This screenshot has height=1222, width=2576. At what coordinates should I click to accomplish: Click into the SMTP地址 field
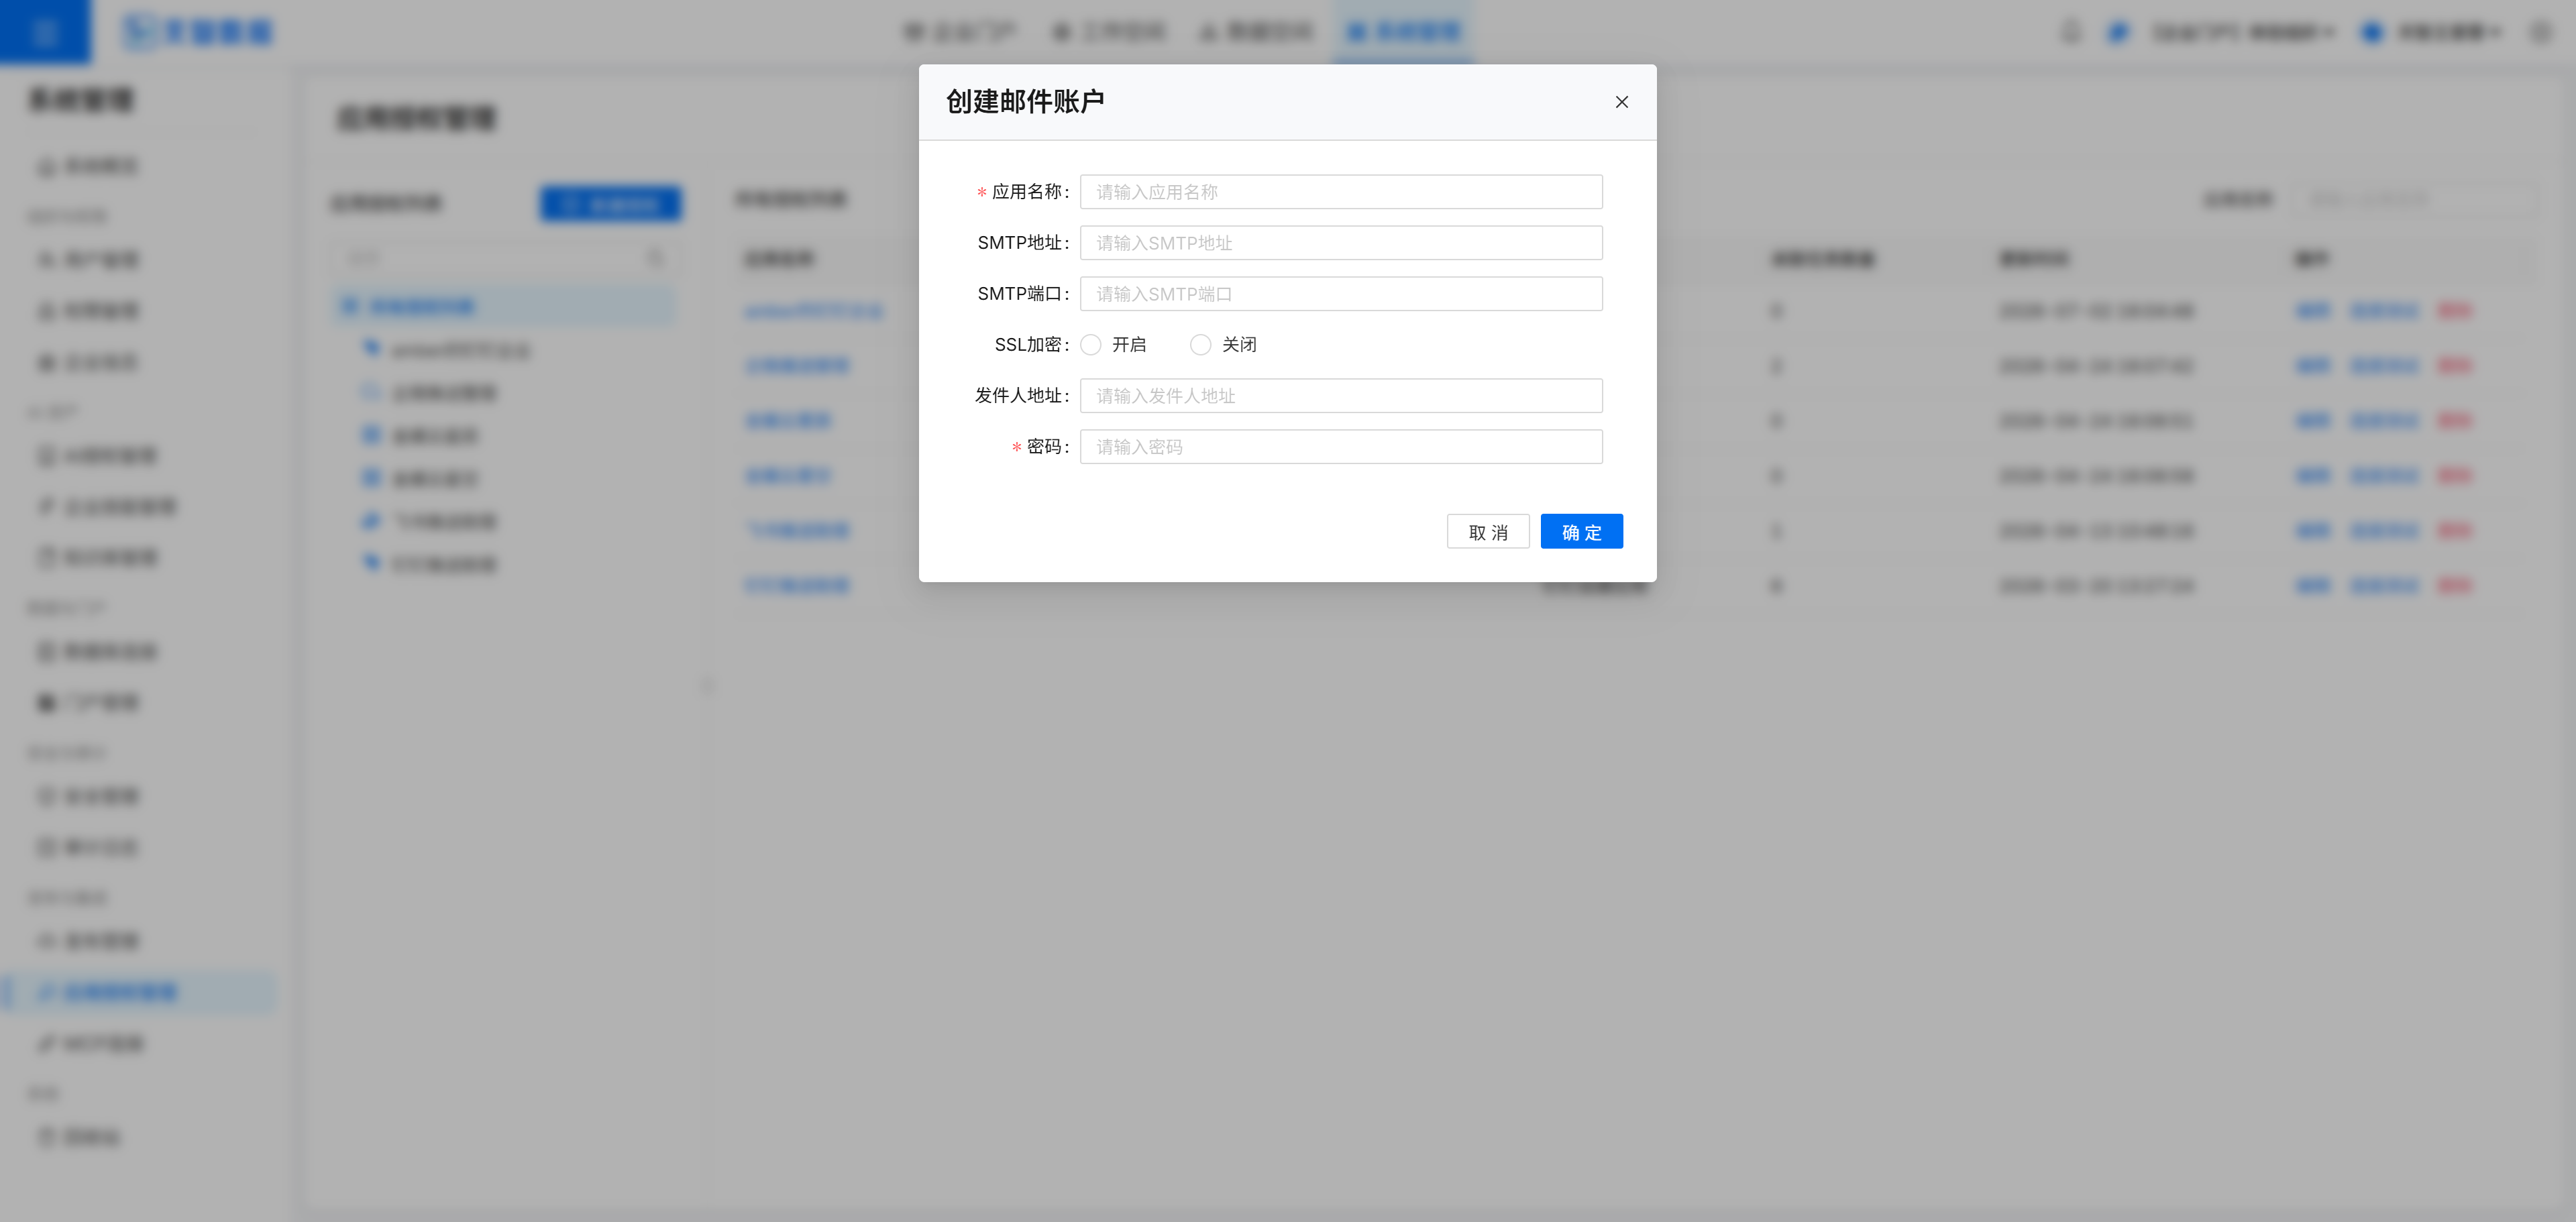click(1340, 243)
